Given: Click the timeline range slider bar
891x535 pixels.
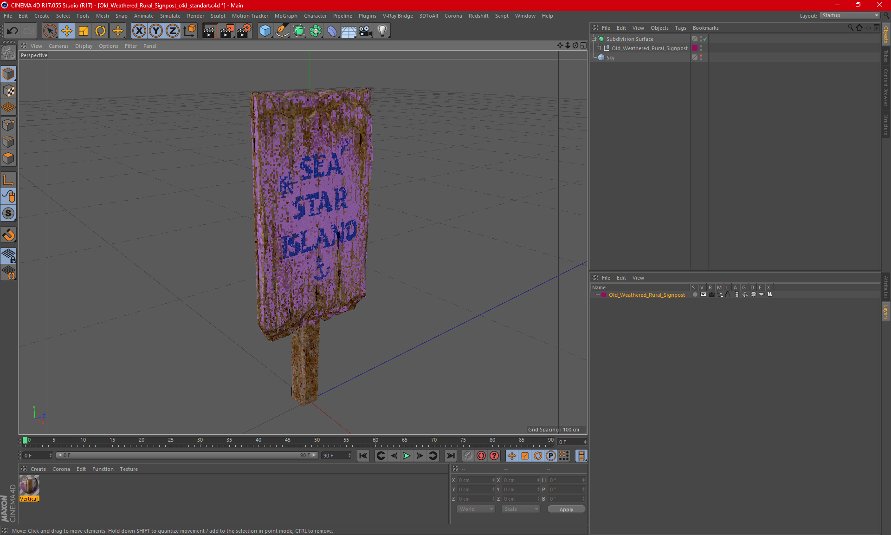Looking at the screenshot, I should [187, 456].
